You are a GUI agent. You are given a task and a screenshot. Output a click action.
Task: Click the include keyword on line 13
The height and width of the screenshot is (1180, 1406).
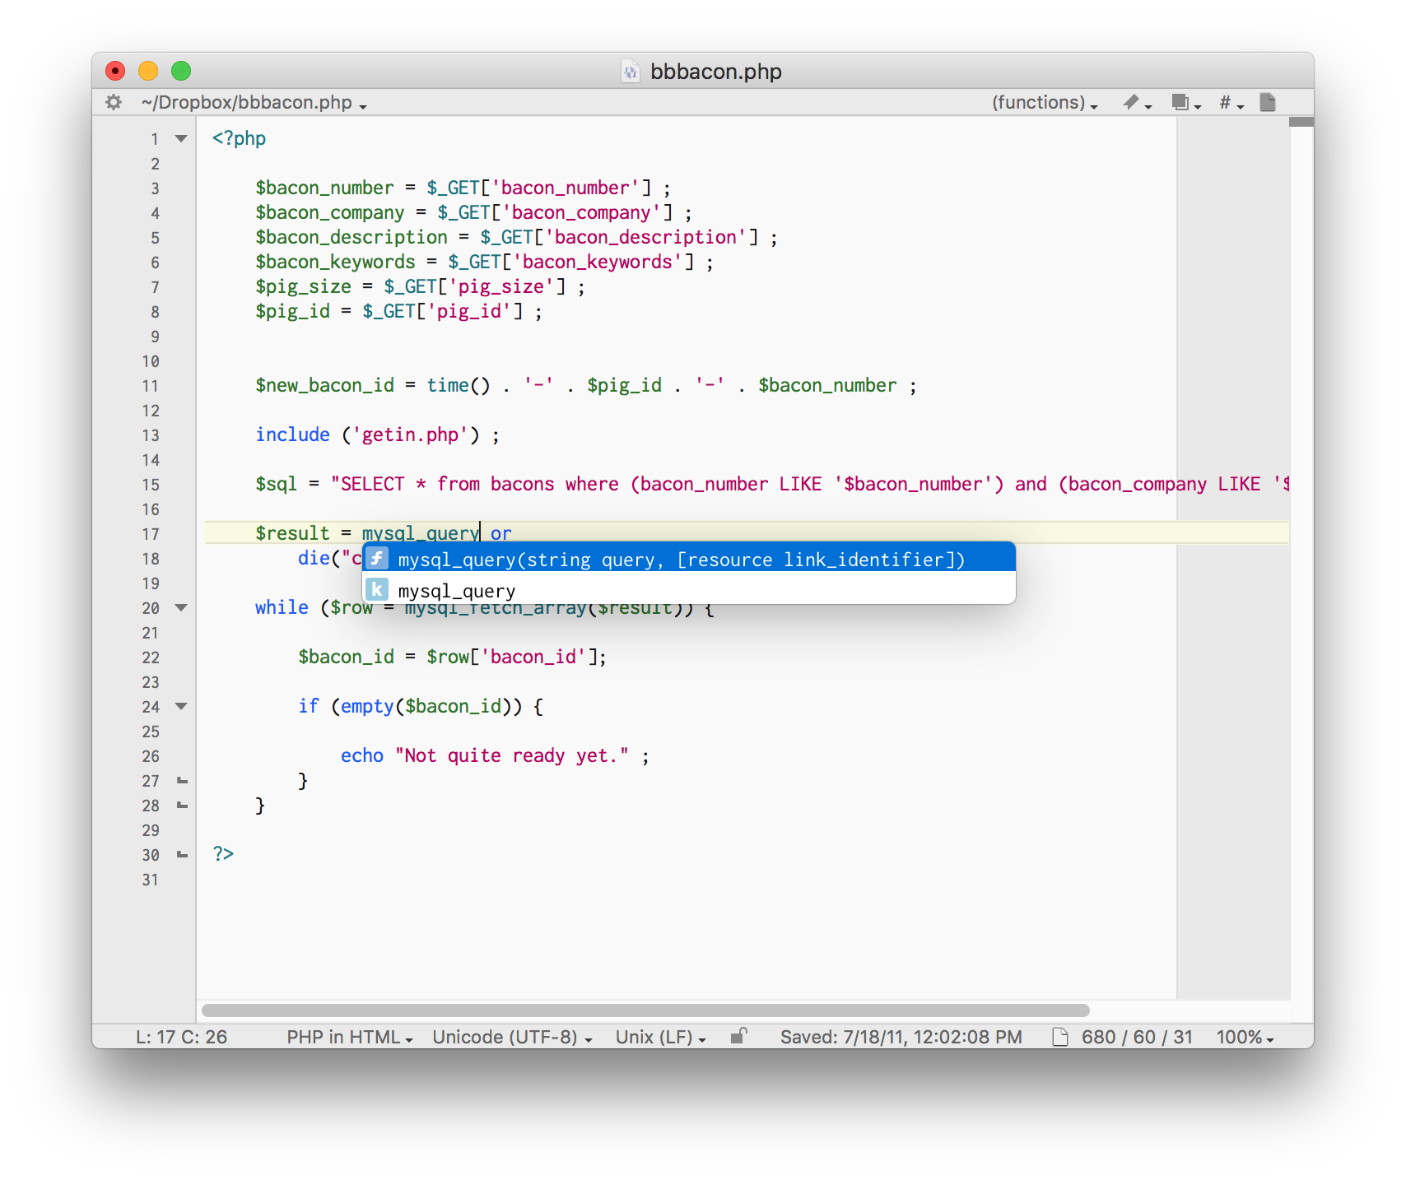click(x=292, y=434)
